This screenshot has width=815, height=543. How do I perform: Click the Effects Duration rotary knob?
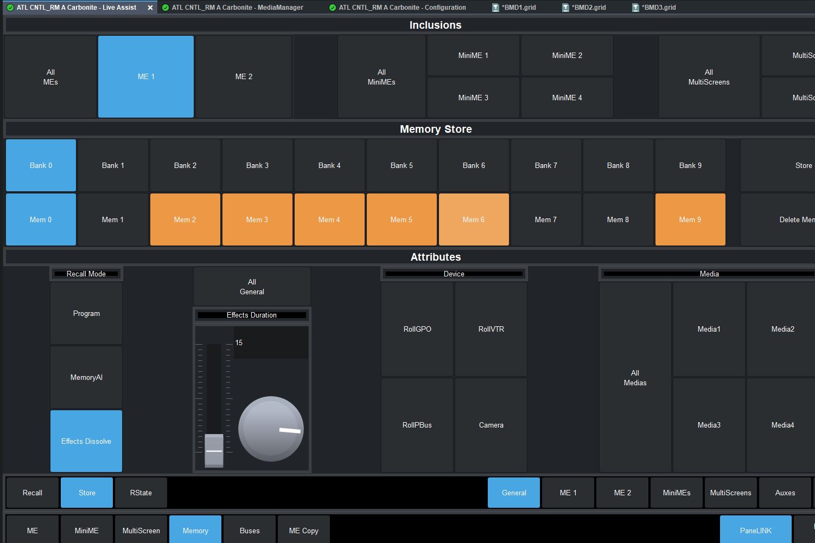(x=271, y=429)
